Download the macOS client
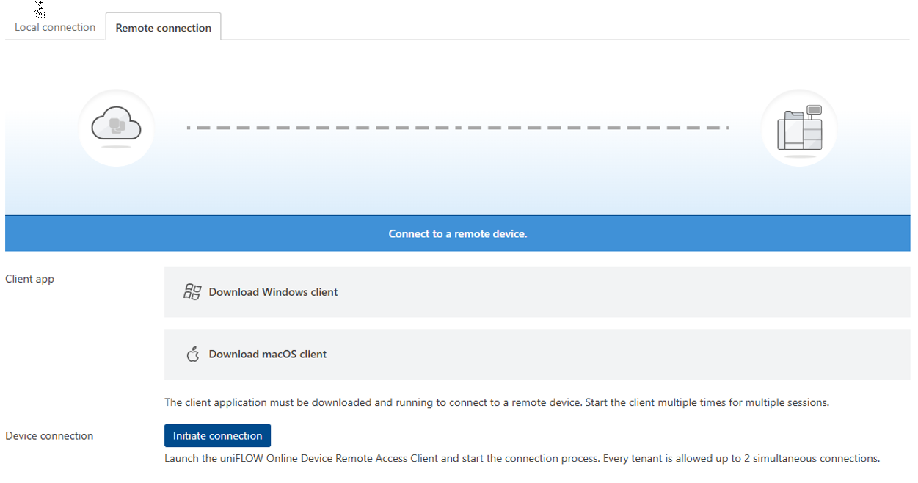The height and width of the screenshot is (483, 918). (x=268, y=355)
